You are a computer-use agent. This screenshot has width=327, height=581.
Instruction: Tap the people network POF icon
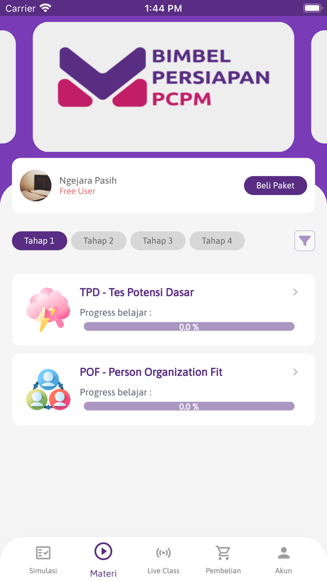click(x=48, y=390)
